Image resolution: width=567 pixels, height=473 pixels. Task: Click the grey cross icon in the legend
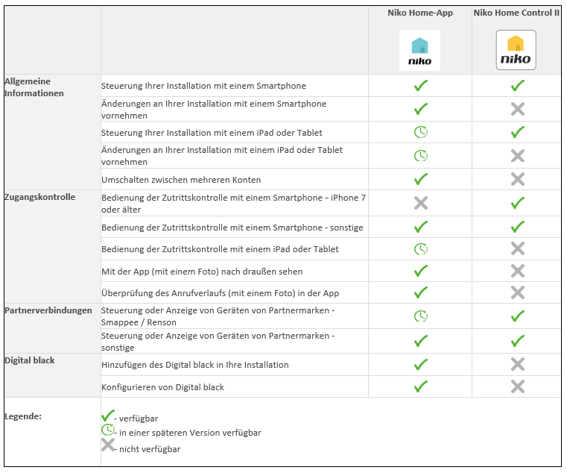pos(108,445)
